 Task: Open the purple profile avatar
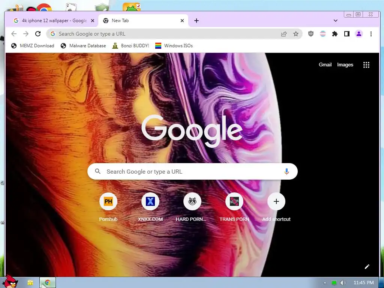click(x=359, y=34)
